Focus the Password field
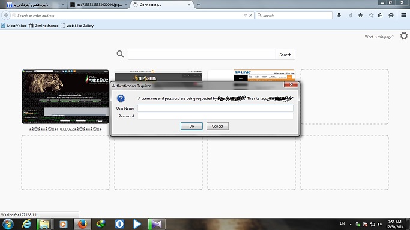This screenshot has height=230, width=410. point(216,116)
